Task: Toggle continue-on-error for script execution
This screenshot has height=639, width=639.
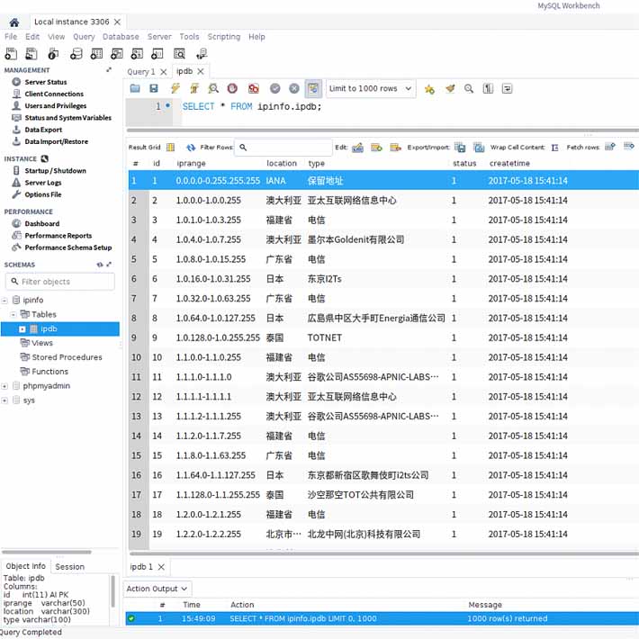Action: pyautogui.click(x=254, y=88)
